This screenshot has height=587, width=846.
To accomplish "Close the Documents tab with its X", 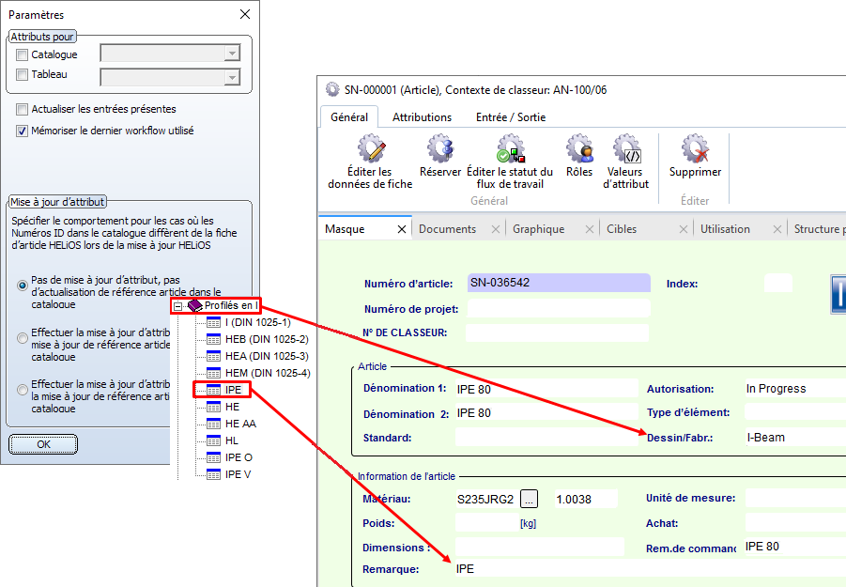I will click(495, 229).
